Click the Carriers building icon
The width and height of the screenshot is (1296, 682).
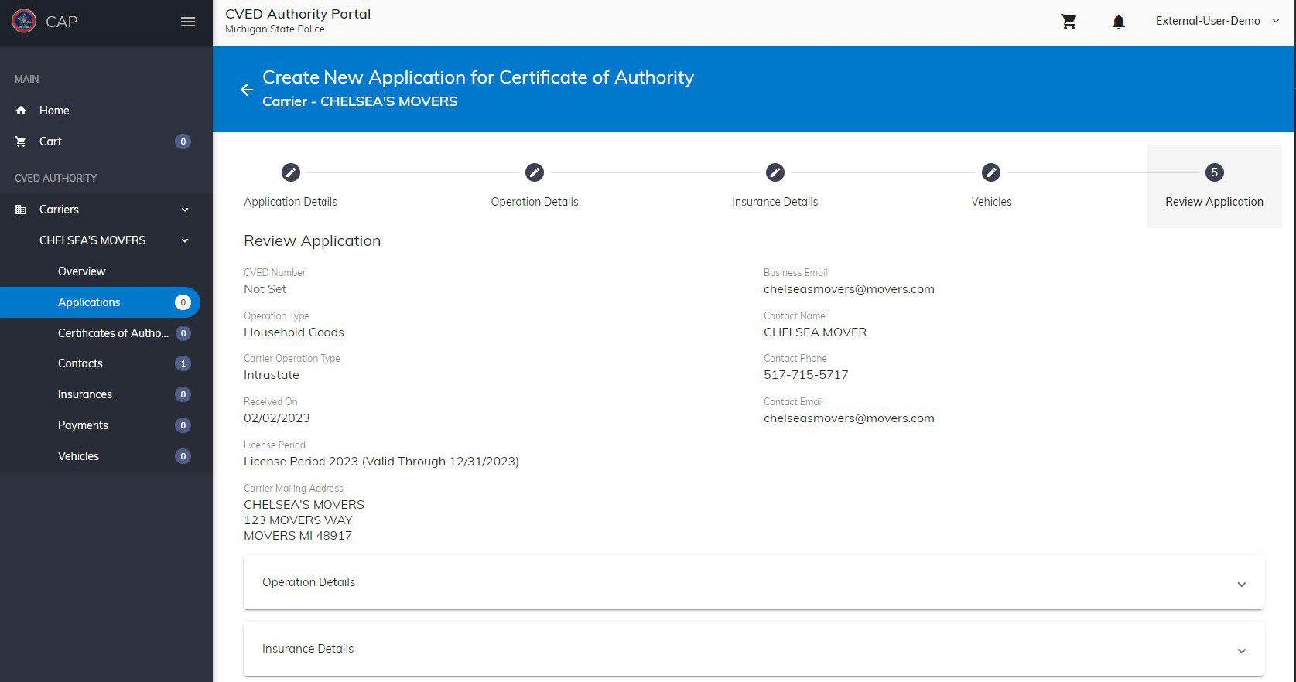click(x=21, y=210)
